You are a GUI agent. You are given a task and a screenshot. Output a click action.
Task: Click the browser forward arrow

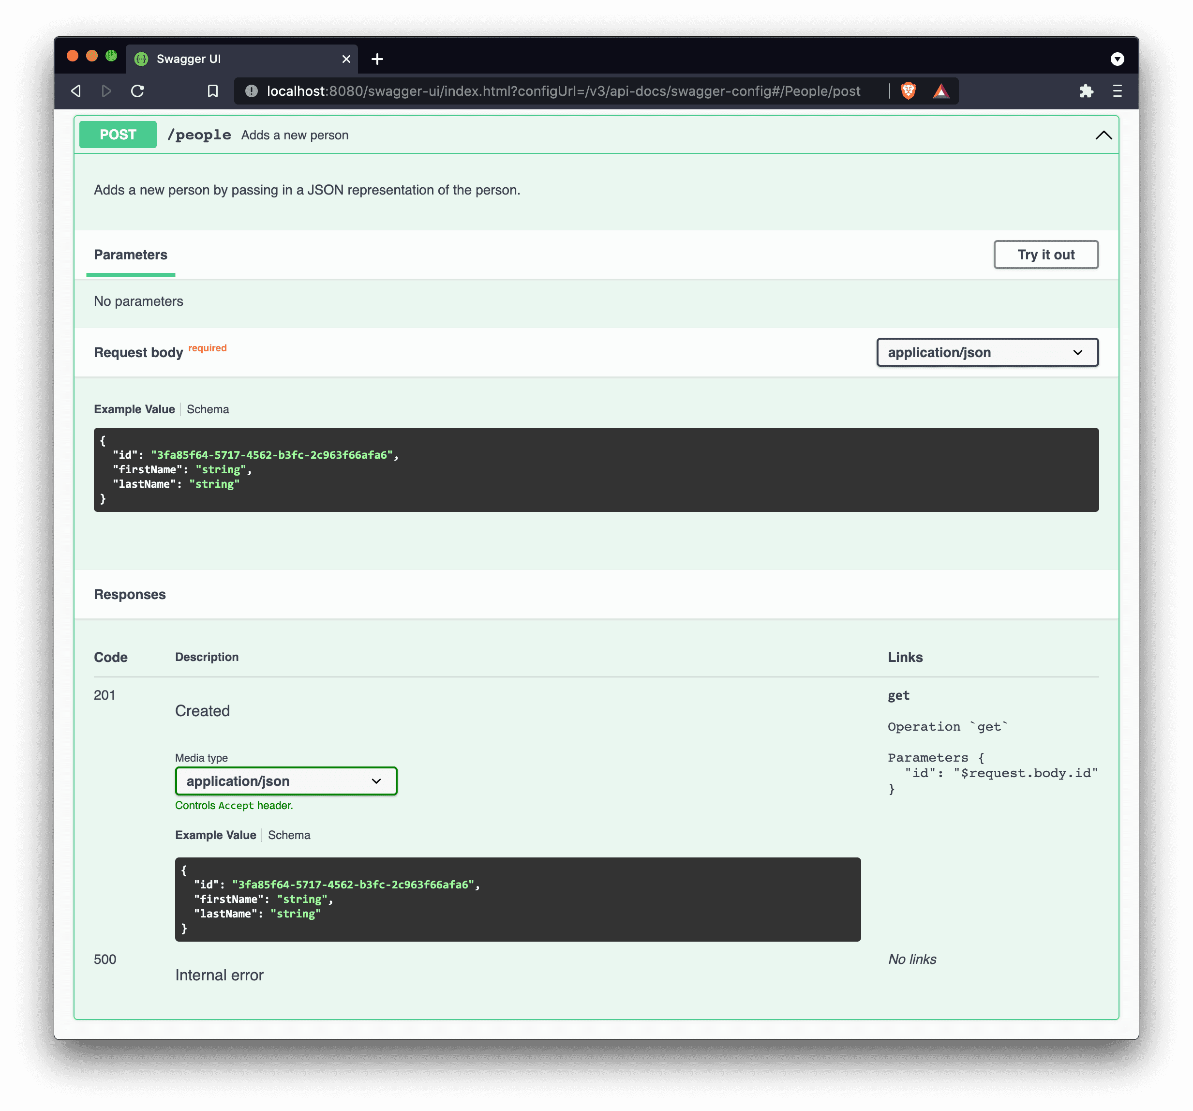107,91
